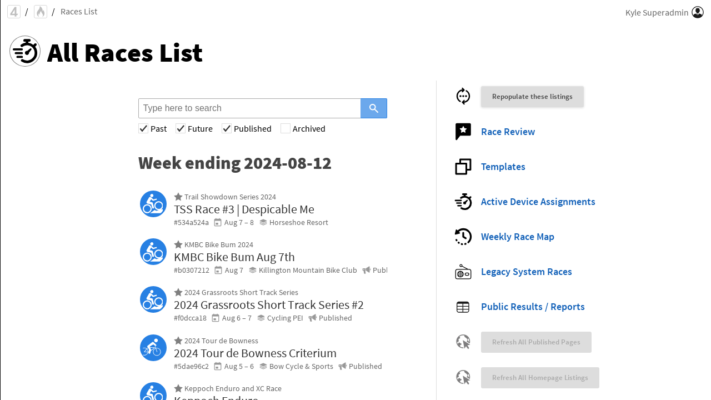711x400 pixels.
Task: Uncheck the Past filter checkbox
Action: coord(143,129)
